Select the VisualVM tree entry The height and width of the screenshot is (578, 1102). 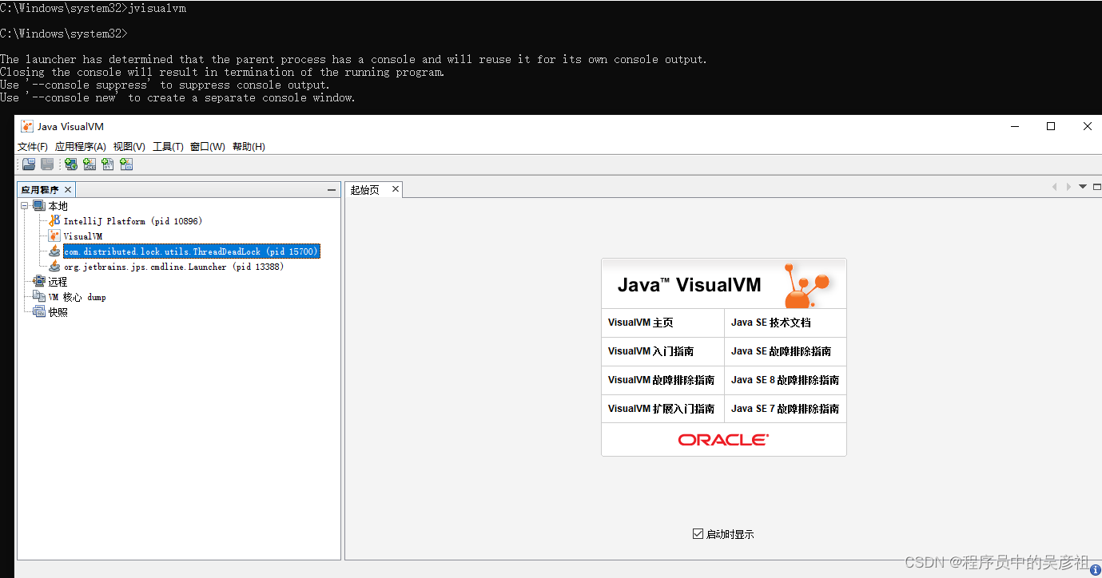pyautogui.click(x=83, y=236)
